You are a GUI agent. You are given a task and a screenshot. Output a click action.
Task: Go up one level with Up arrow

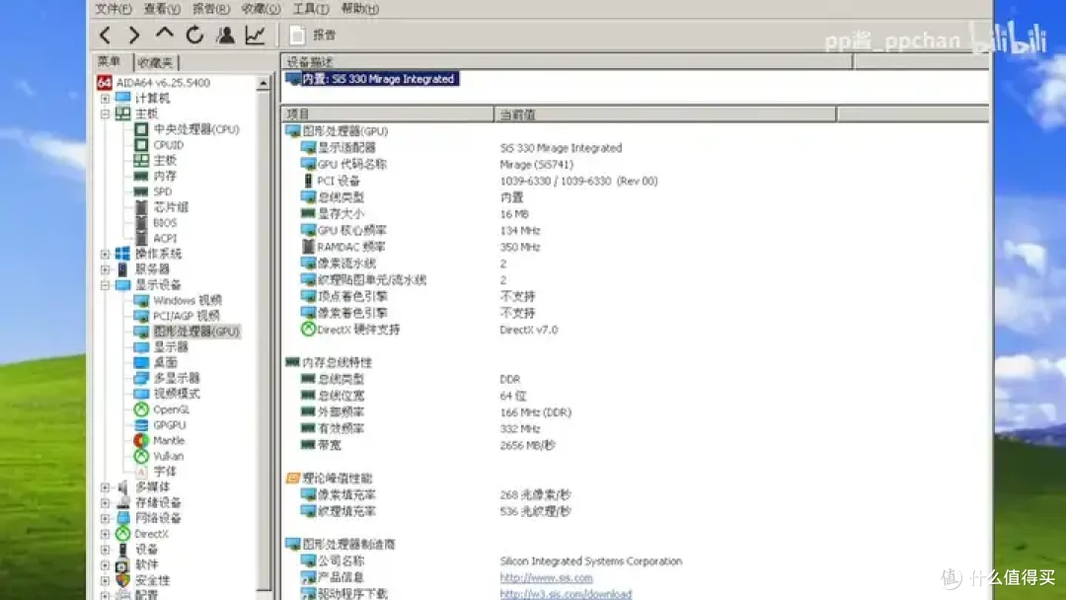click(165, 34)
